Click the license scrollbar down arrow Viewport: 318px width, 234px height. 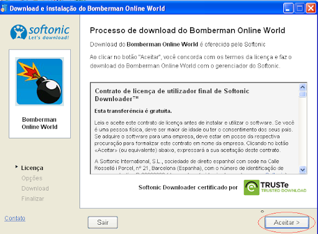click(x=302, y=169)
